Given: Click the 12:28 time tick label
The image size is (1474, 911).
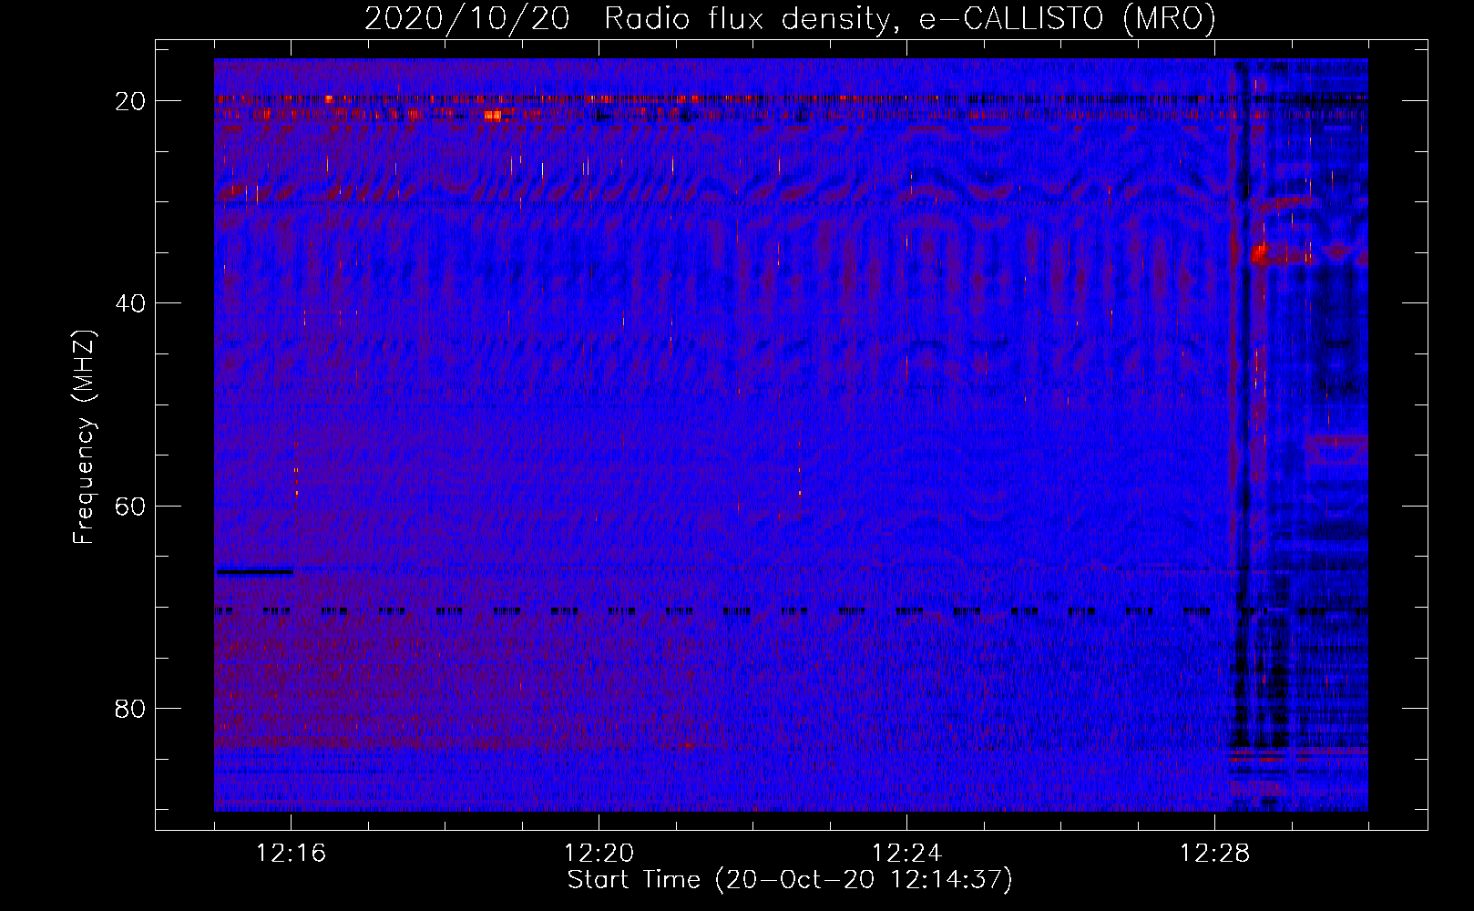Looking at the screenshot, I should pyautogui.click(x=1215, y=854).
